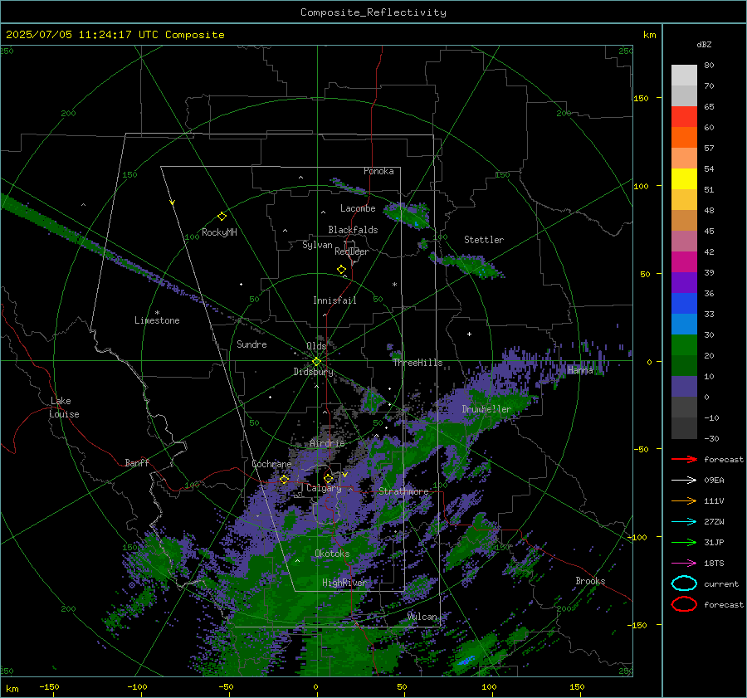Click the Didsbury label
This screenshot has height=698, width=747.
pyautogui.click(x=313, y=372)
